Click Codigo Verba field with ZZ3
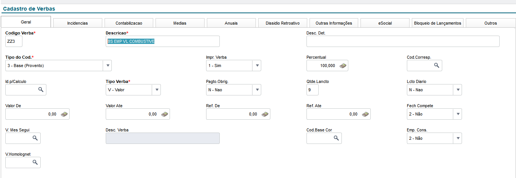 pyautogui.click(x=14, y=41)
